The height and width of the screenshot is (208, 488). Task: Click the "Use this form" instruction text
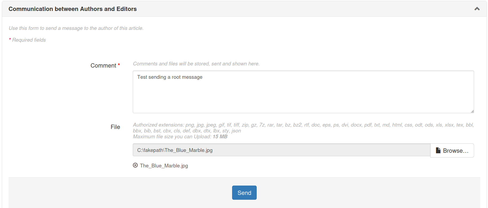76,28
